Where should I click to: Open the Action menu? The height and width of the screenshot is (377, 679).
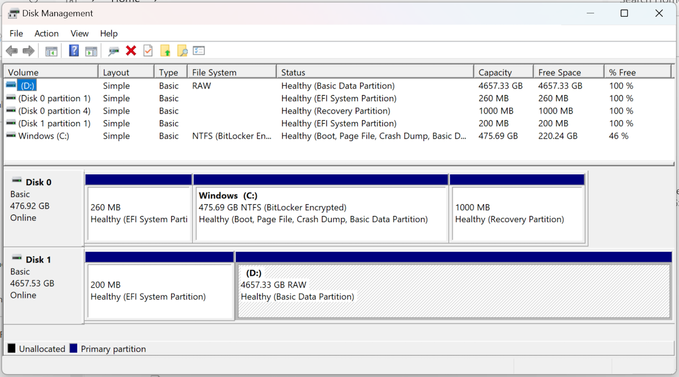tap(46, 33)
